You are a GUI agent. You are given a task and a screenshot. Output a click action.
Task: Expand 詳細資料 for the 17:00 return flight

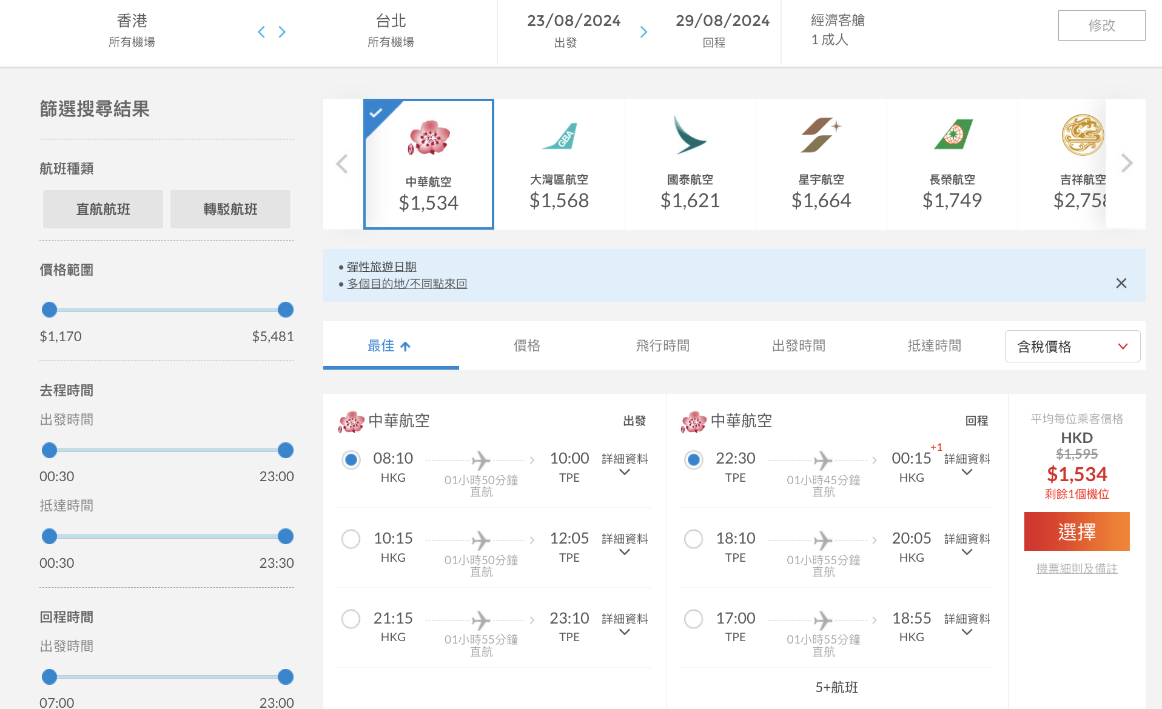pos(967,624)
